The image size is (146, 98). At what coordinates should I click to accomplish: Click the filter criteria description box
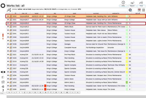(70, 10)
